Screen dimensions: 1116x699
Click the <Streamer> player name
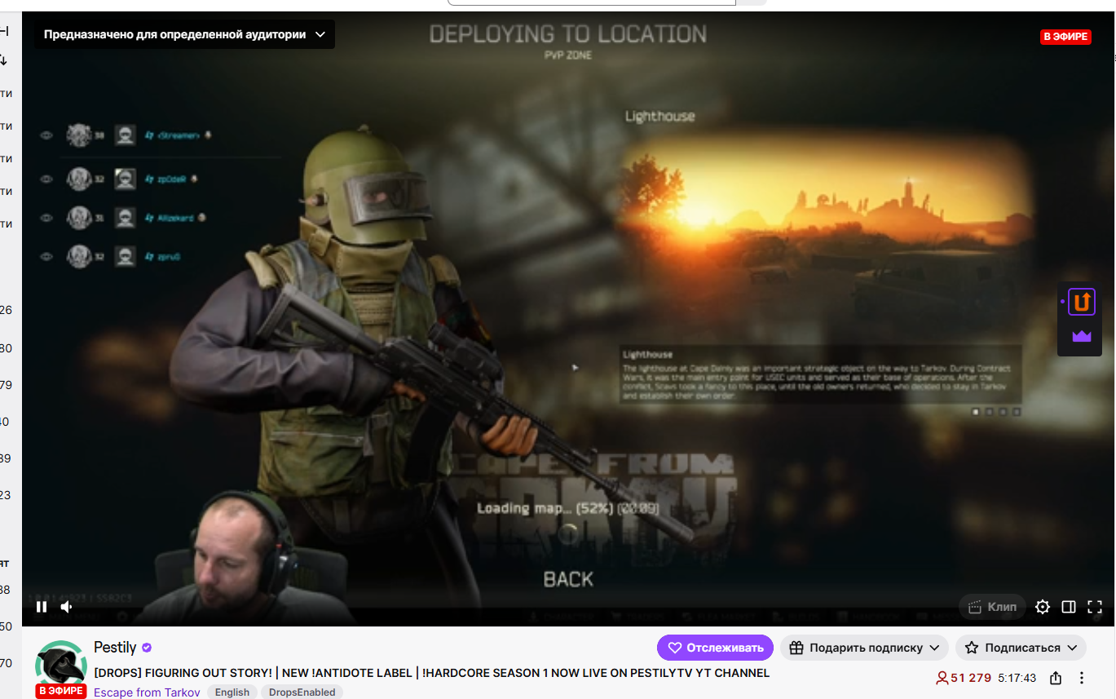[177, 135]
